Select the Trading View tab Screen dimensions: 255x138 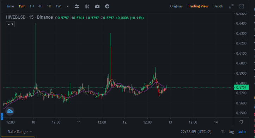click(198, 6)
